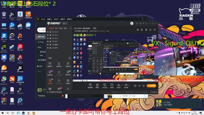Click the taskbar search circle icon
Screen dimensions: 204x115
8,113
